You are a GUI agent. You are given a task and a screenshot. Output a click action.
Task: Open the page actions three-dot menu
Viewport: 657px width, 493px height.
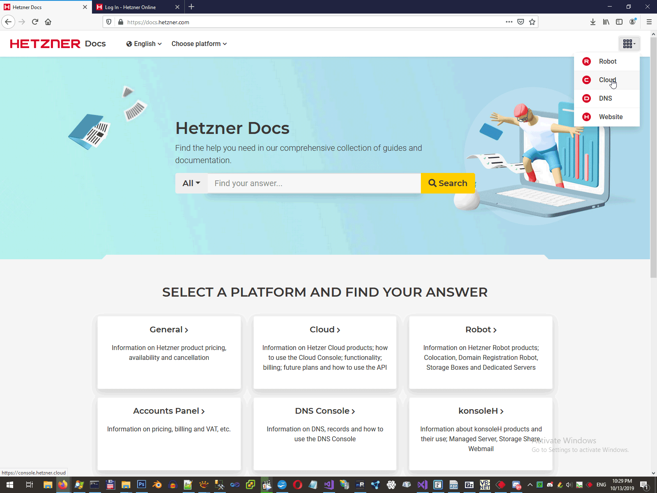(x=509, y=22)
